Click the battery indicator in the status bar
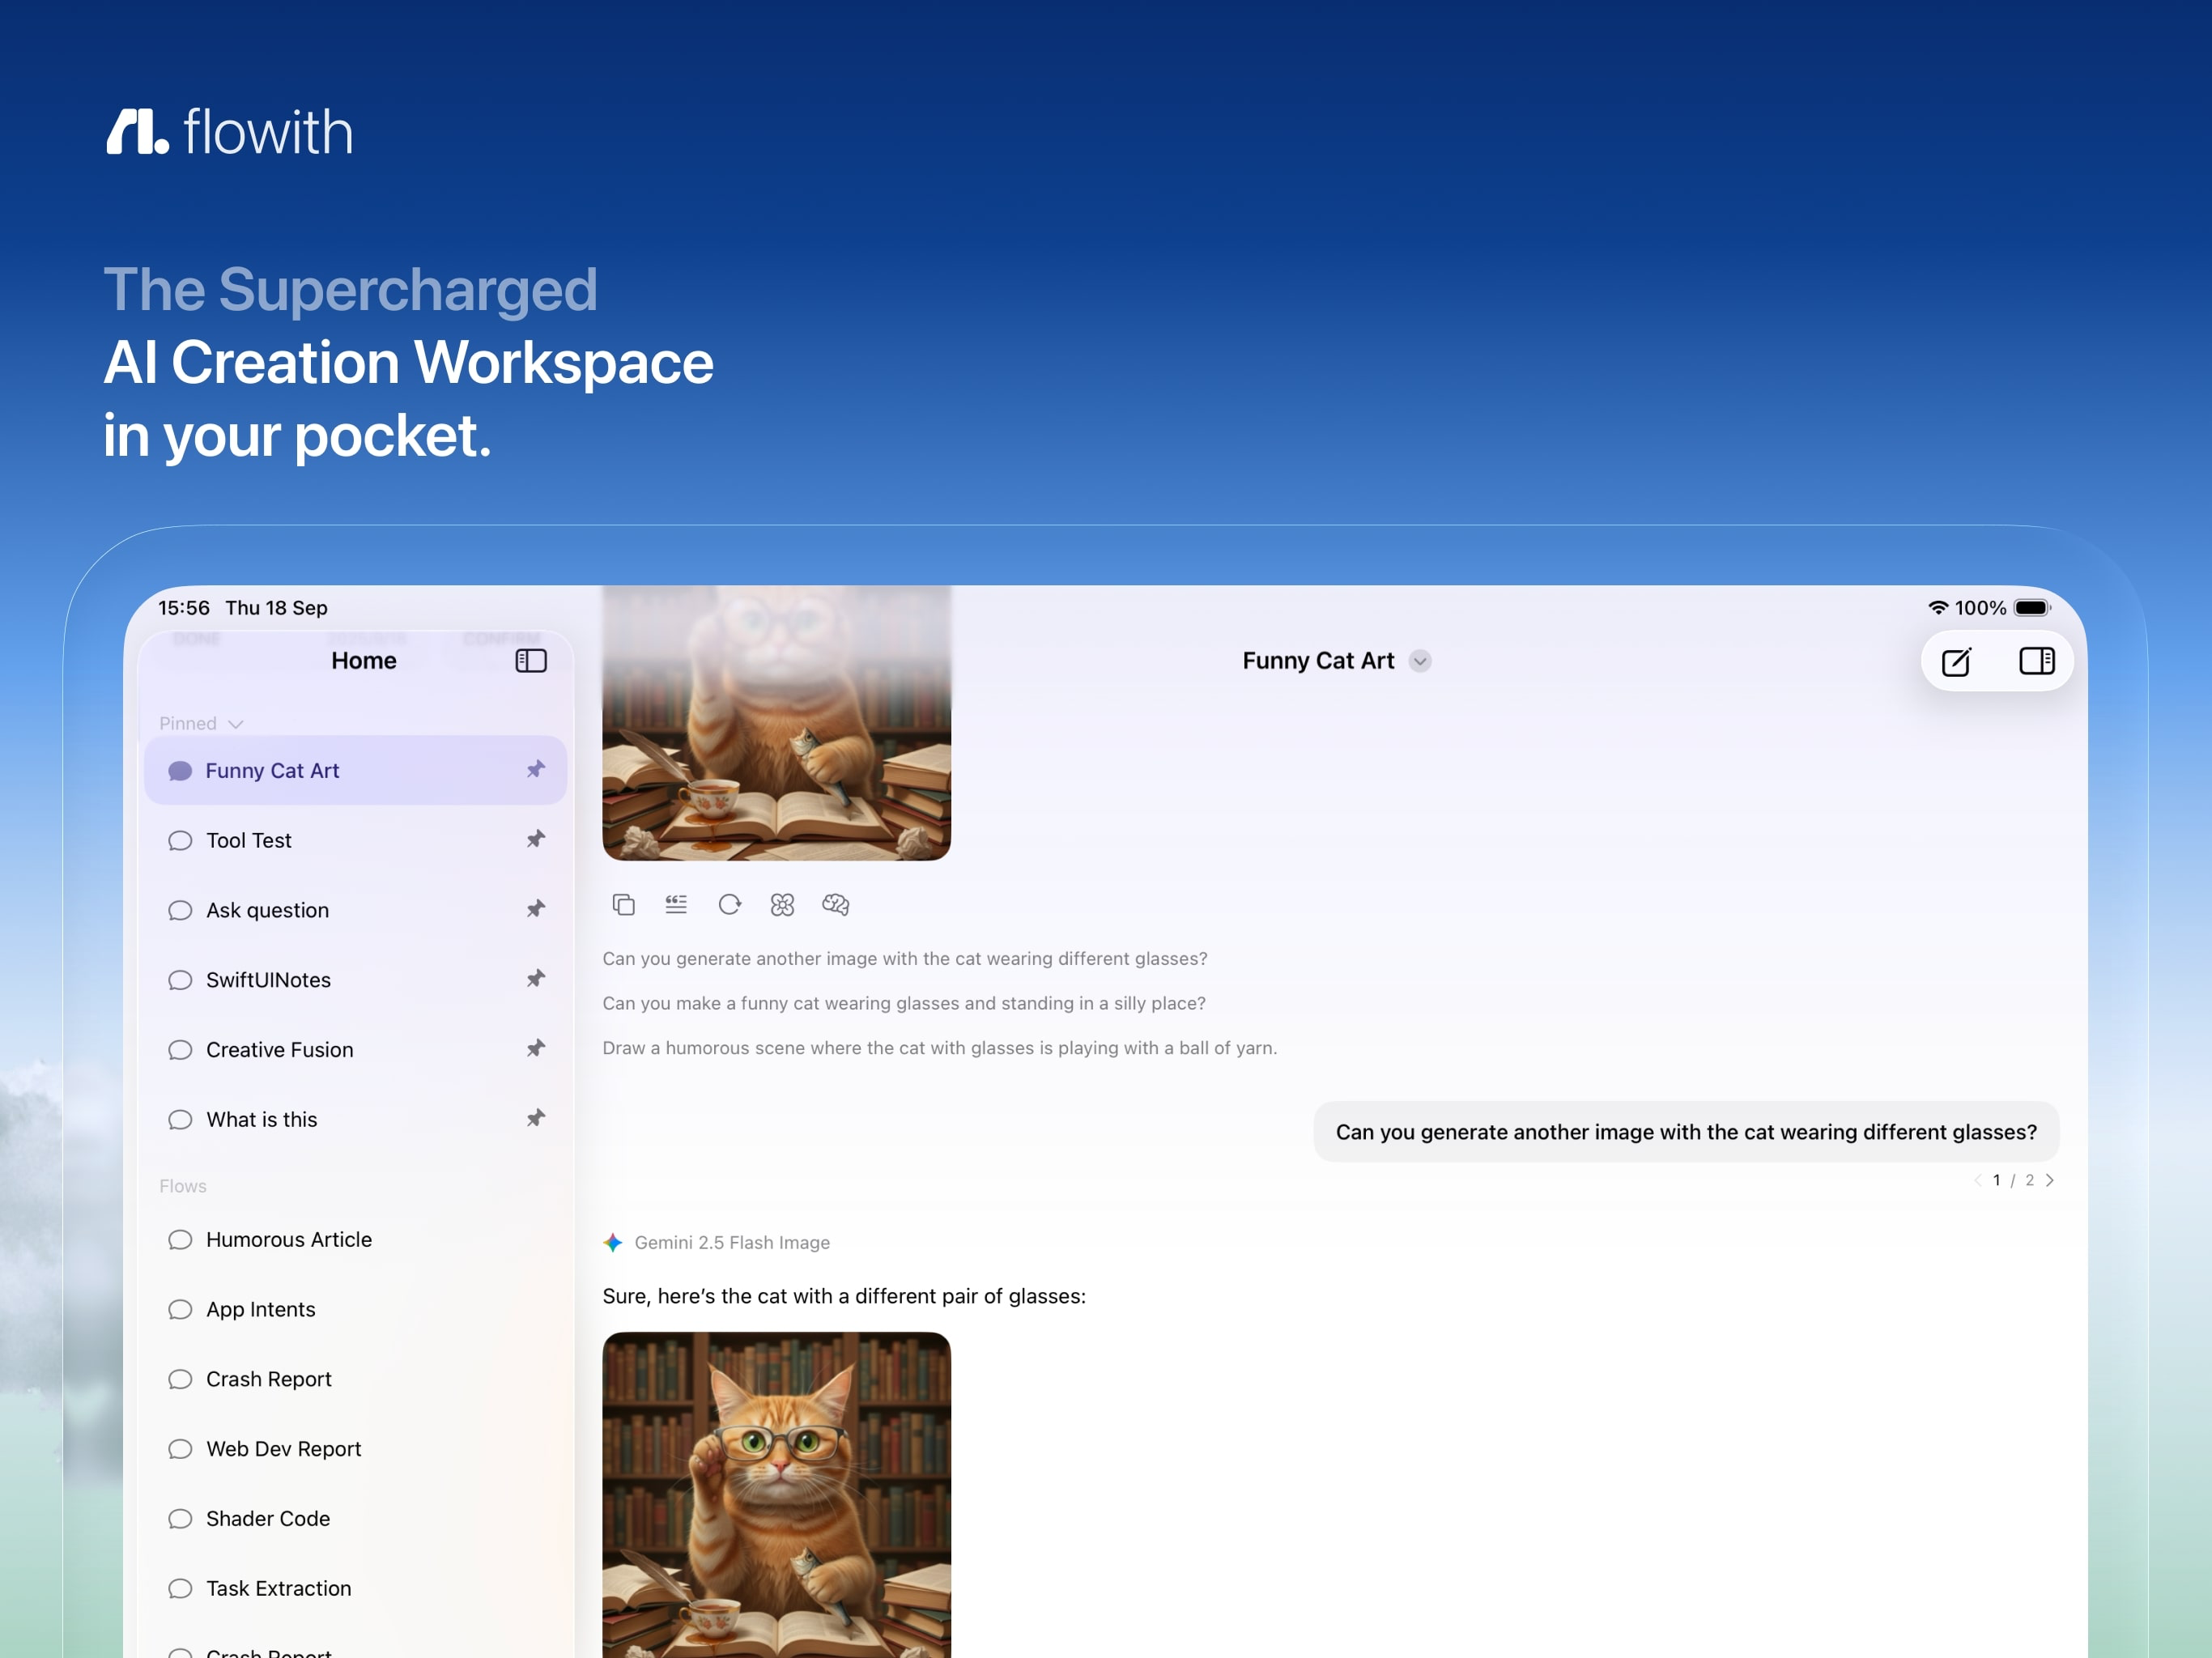The image size is (2212, 1658). tap(2033, 608)
